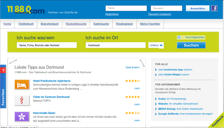
Task: Focus the 'Name, Firma, Branche oder Nummer' search field
Action: [x=47, y=45]
